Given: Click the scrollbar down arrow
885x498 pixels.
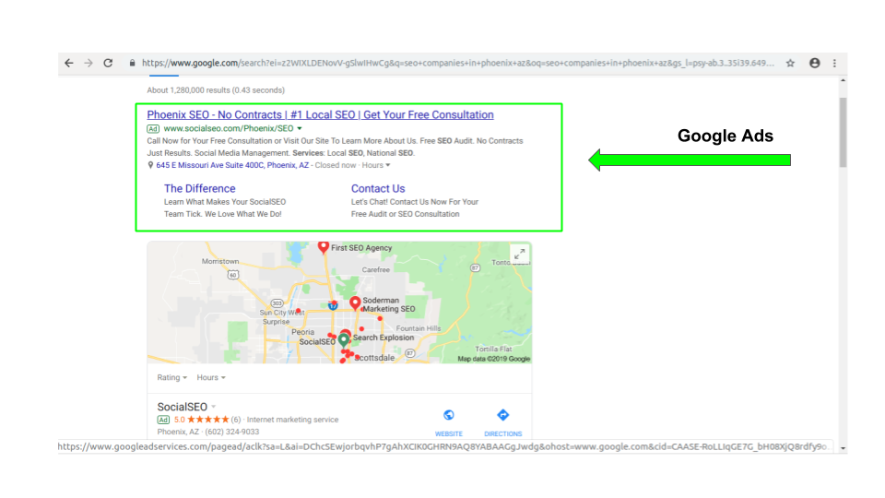Looking at the screenshot, I should 843,448.
